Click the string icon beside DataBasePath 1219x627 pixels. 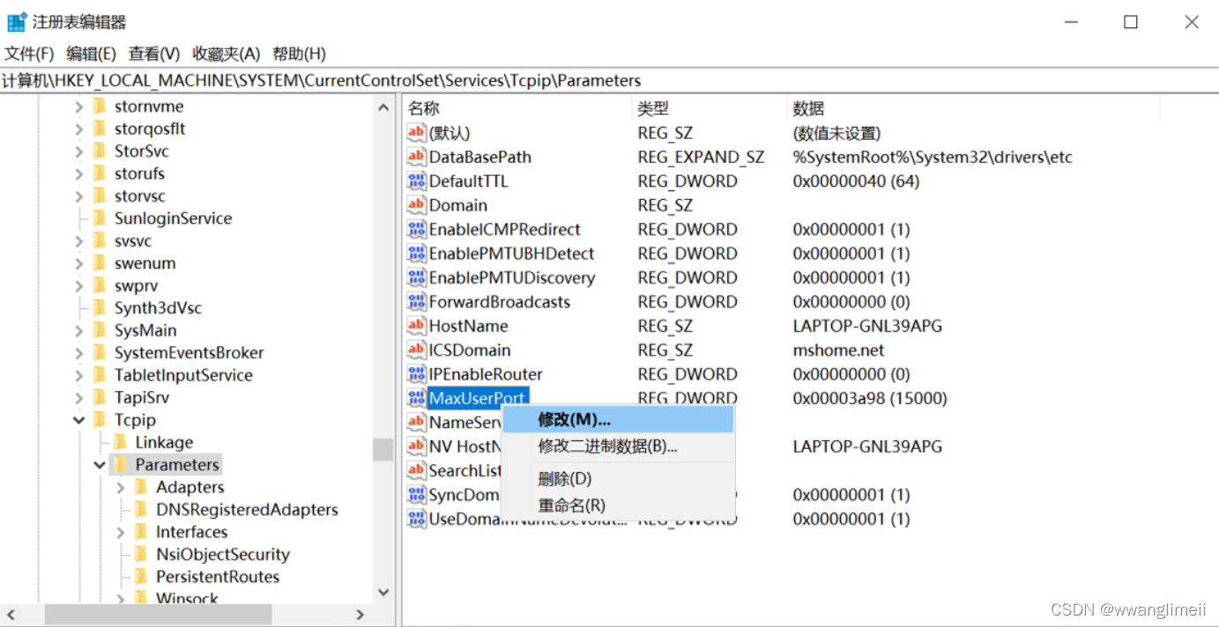click(x=417, y=157)
